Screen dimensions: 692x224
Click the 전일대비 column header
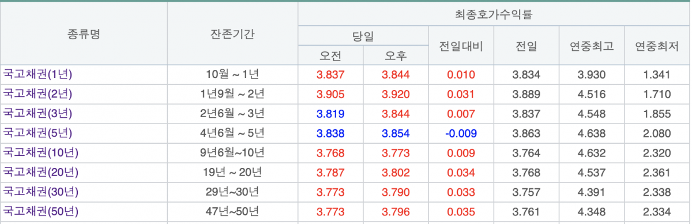click(461, 46)
